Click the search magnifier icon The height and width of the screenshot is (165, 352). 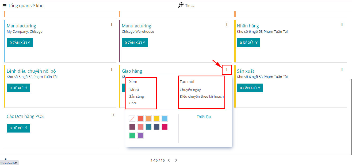pyautogui.click(x=181, y=5)
